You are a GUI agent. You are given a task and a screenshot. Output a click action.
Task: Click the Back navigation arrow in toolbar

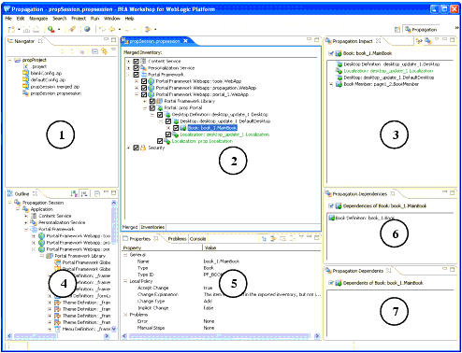click(112, 29)
